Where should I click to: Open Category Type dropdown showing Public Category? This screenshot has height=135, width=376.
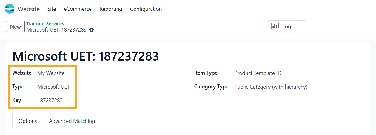[271, 87]
